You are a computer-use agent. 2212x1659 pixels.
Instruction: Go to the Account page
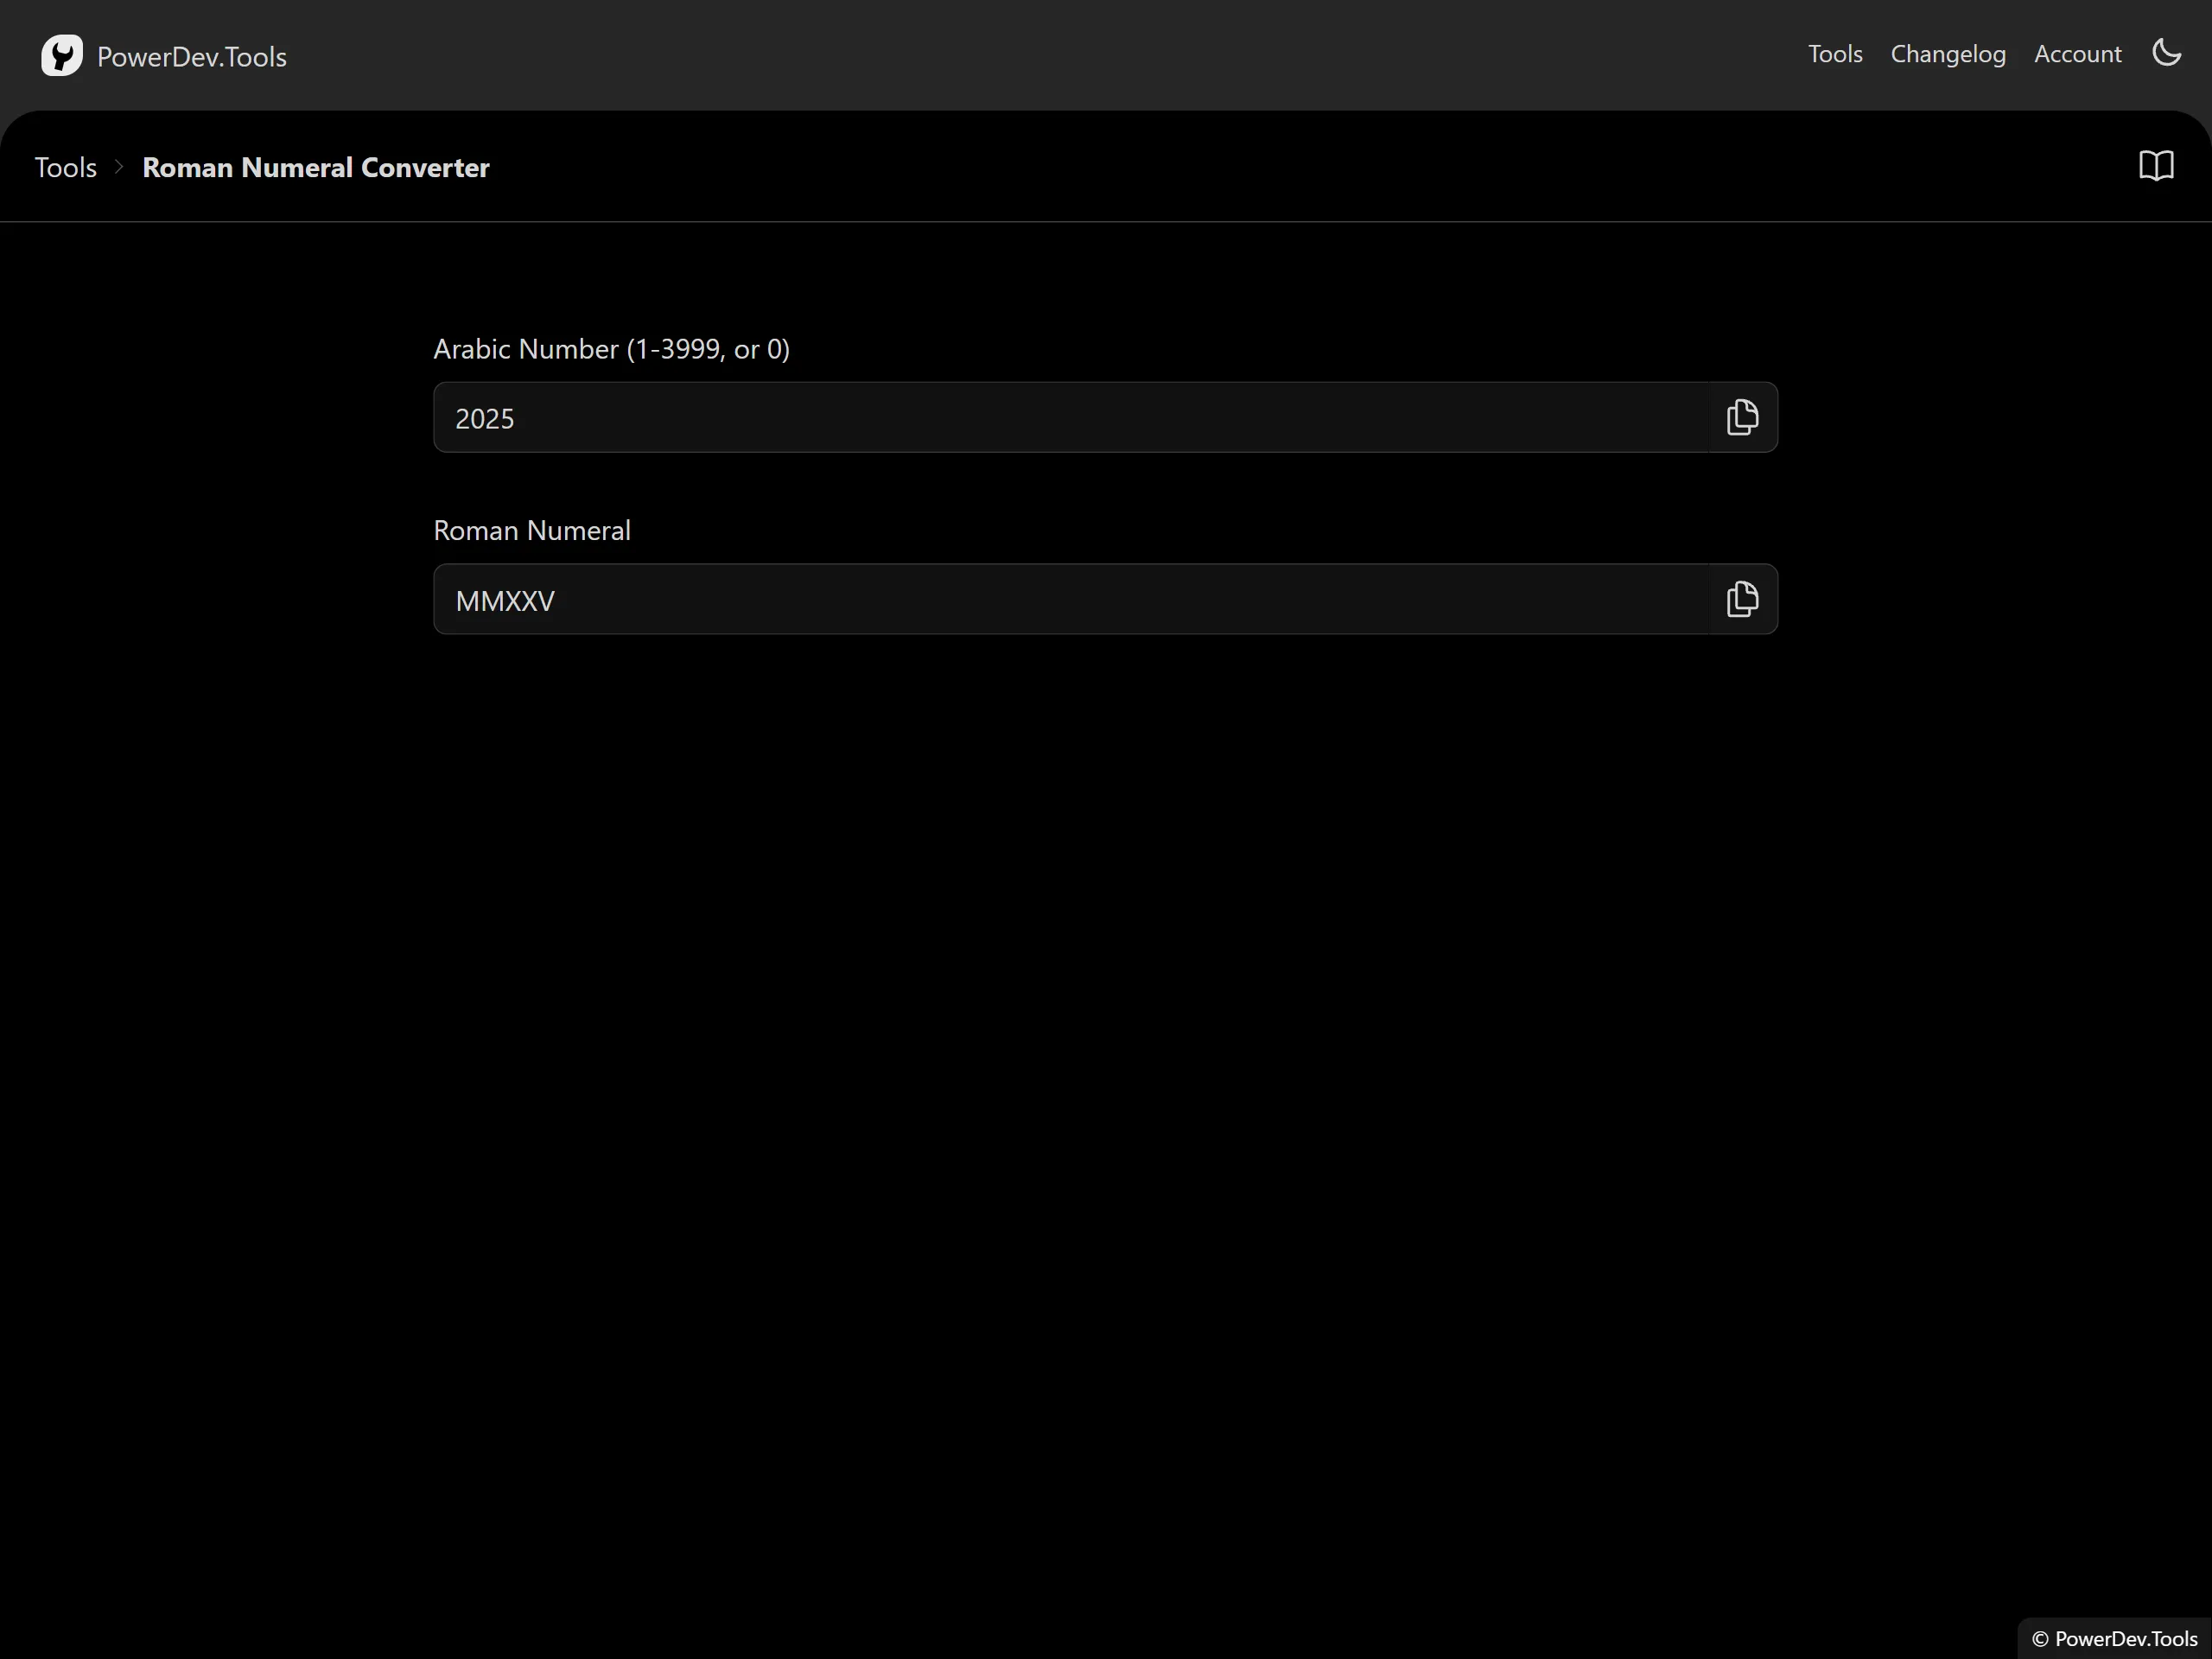(2077, 54)
